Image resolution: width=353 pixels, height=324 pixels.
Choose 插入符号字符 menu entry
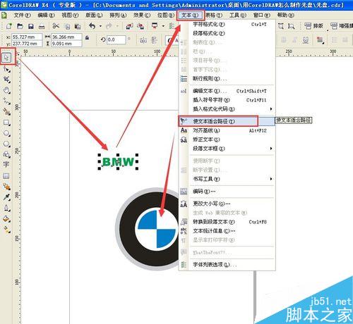(x=227, y=100)
